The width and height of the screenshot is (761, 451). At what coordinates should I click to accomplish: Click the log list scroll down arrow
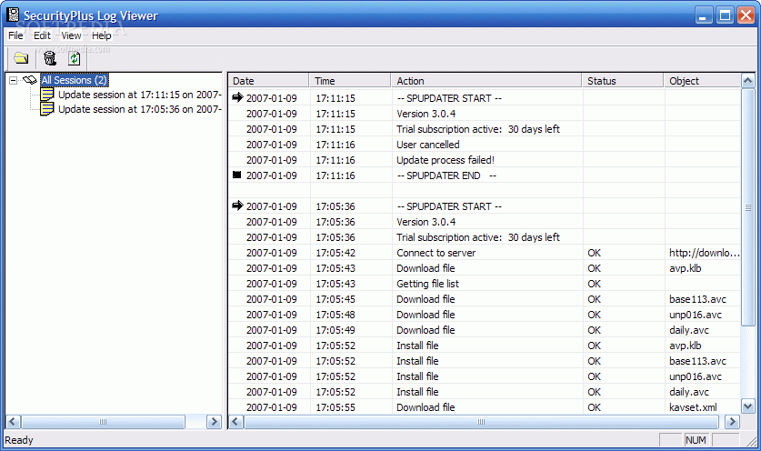click(748, 406)
